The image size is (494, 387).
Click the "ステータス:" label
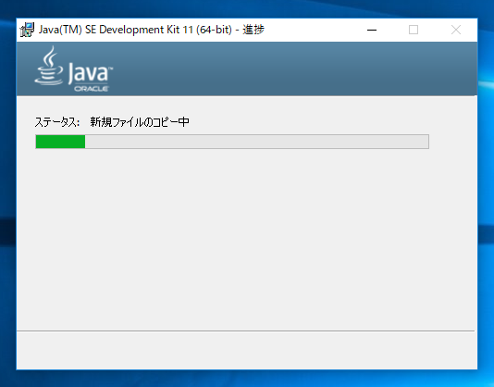pyautogui.click(x=57, y=122)
